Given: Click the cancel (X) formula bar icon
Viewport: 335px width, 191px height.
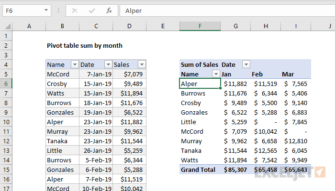Looking at the screenshot, I should (75, 10).
